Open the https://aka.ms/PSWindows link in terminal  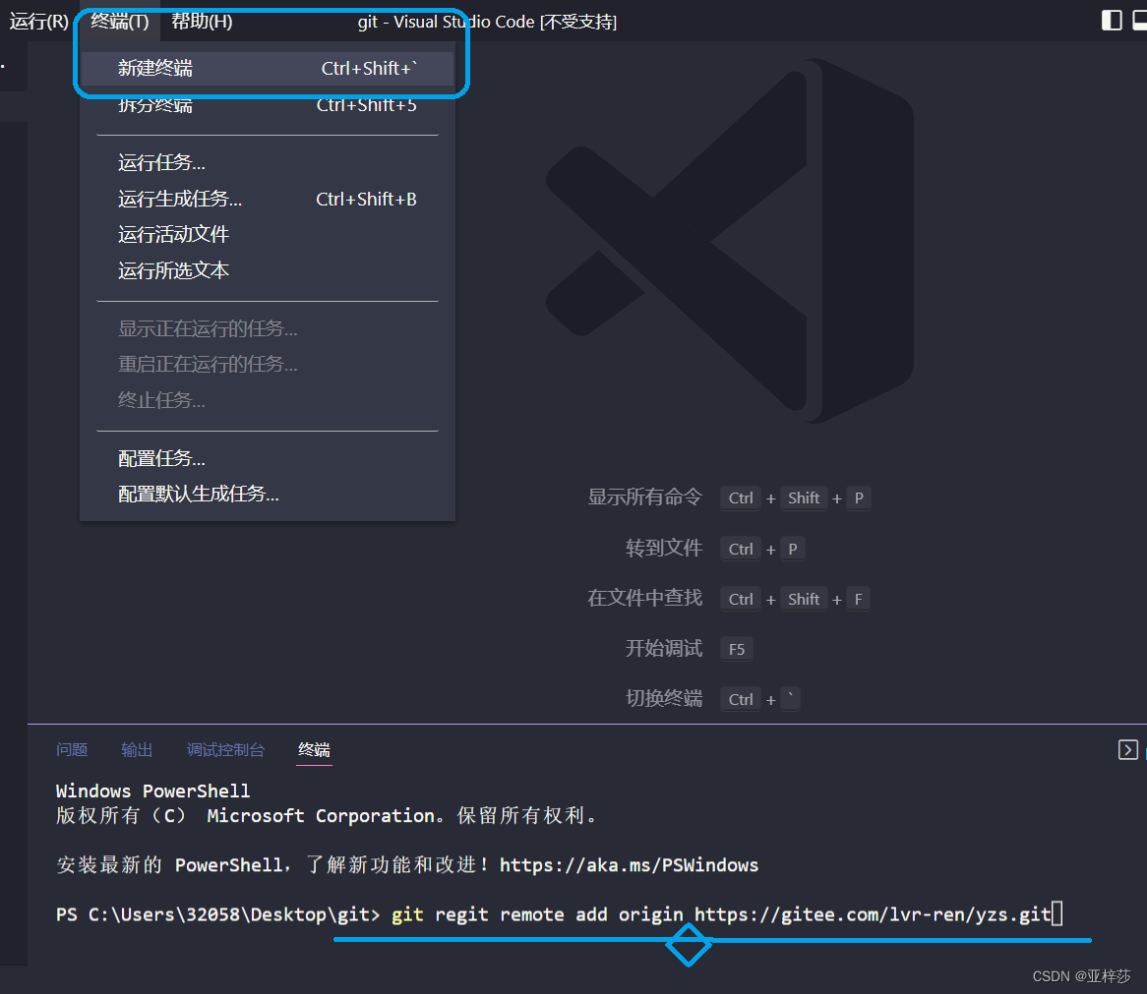630,865
